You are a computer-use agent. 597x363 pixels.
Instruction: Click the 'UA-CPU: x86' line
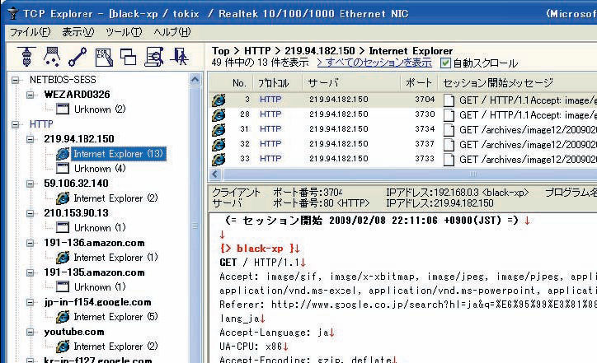[x=254, y=347]
